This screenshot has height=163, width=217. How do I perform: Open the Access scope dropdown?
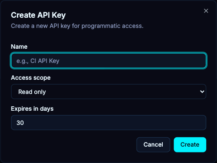(x=108, y=92)
